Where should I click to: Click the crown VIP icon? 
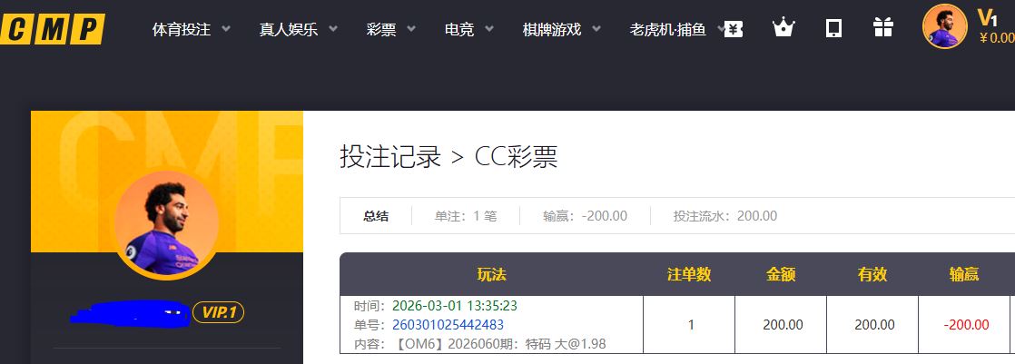tap(783, 28)
